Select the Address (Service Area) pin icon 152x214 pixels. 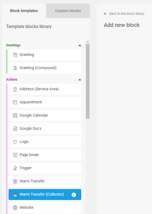(15, 89)
